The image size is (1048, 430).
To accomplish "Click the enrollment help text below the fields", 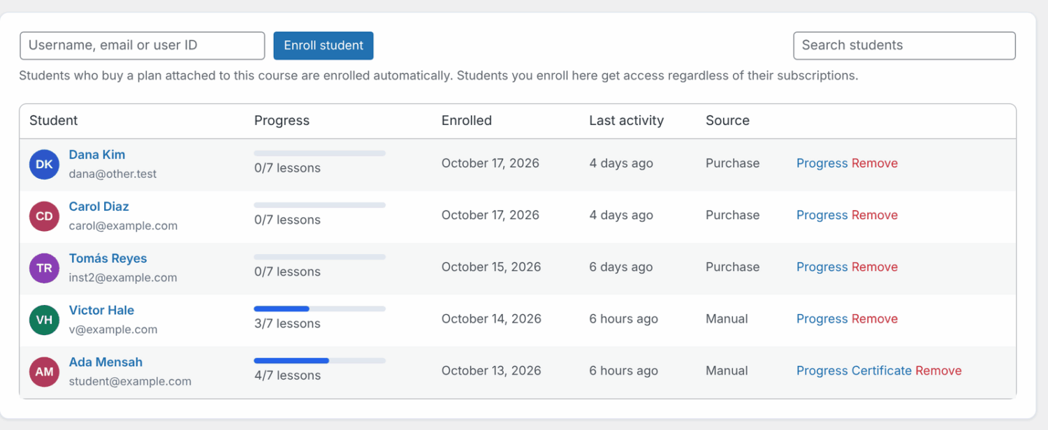I will click(x=439, y=75).
